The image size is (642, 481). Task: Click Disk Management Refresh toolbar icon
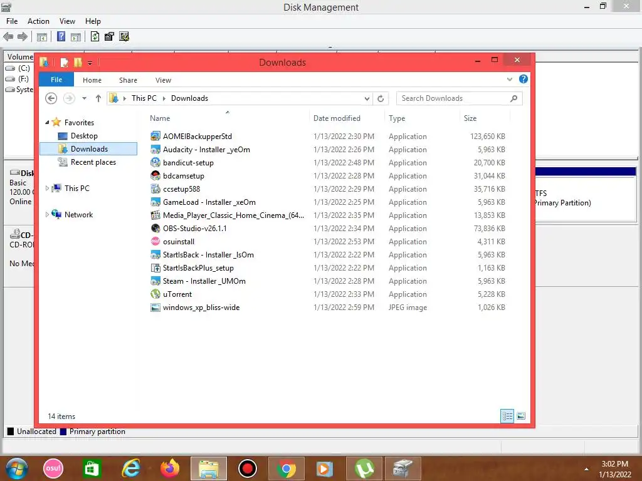click(95, 36)
